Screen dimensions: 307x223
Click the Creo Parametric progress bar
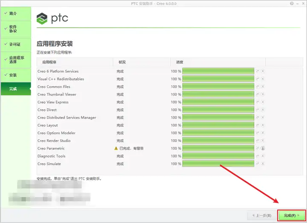(x=218, y=148)
